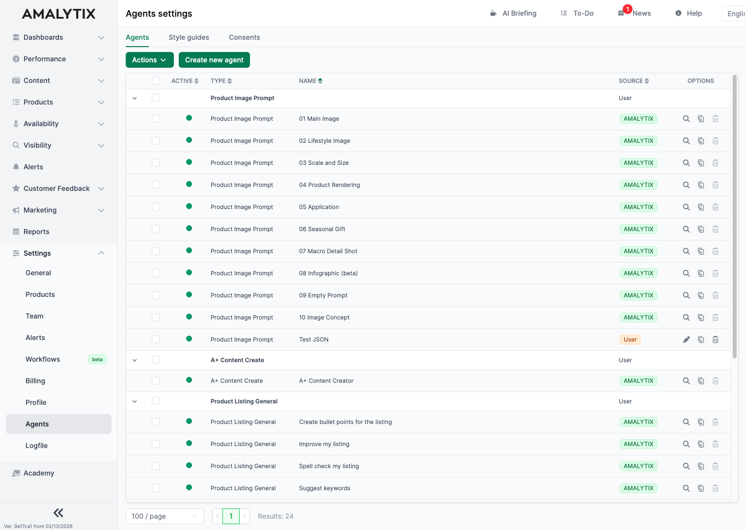Open Workflows beta in the sidebar
Image resolution: width=745 pixels, height=530 pixels.
42,359
